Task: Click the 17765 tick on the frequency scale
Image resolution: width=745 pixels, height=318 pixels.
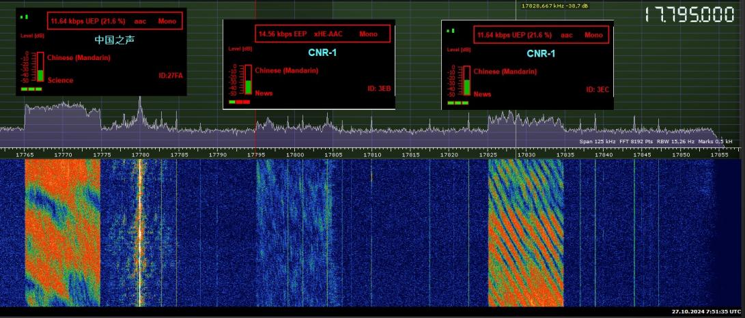Action: (25, 155)
